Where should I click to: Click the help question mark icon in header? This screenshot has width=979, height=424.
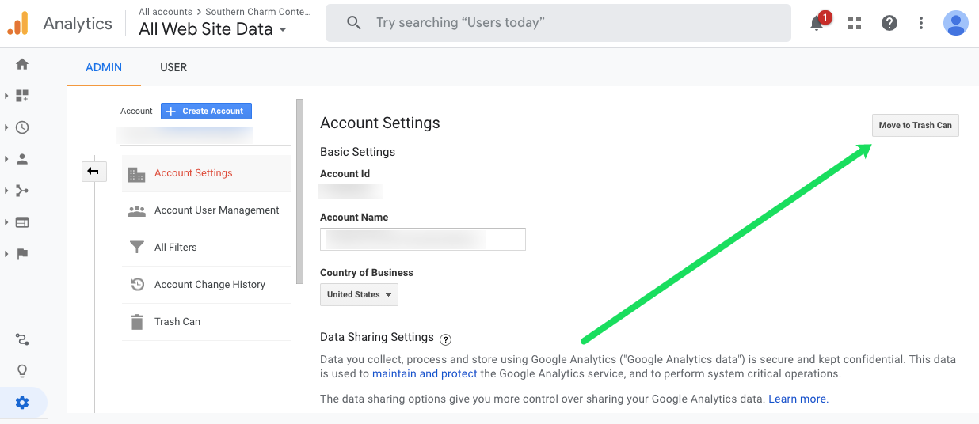pyautogui.click(x=889, y=23)
